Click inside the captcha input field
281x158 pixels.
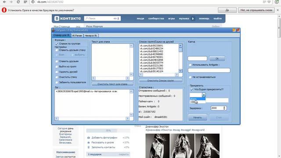197,58
